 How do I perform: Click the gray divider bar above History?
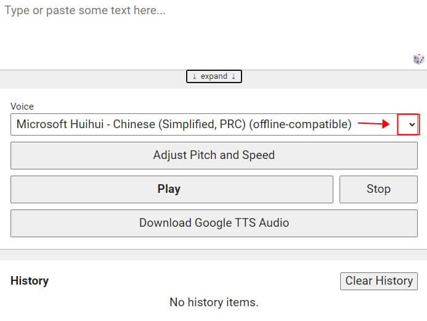coord(214,256)
